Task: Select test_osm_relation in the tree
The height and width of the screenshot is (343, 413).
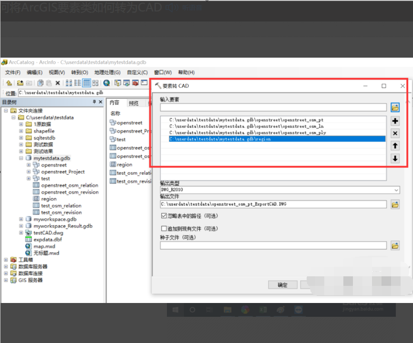Action: click(61, 205)
